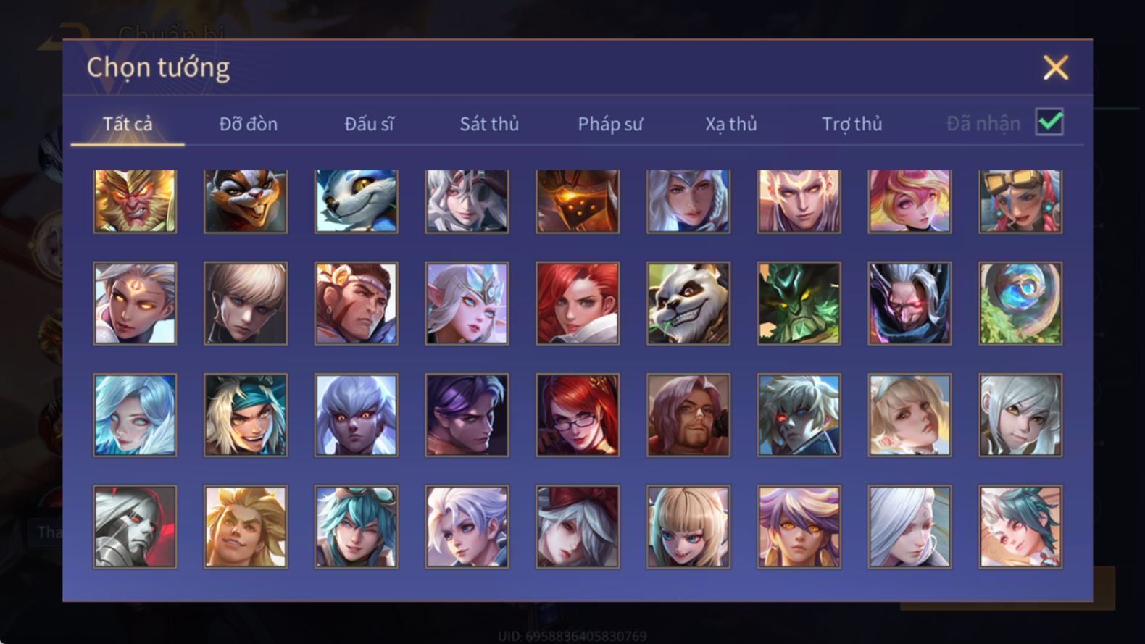Screen dimensions: 1145x644
Task: Choose the blue spiral shell hero portrait
Action: (x=1020, y=304)
